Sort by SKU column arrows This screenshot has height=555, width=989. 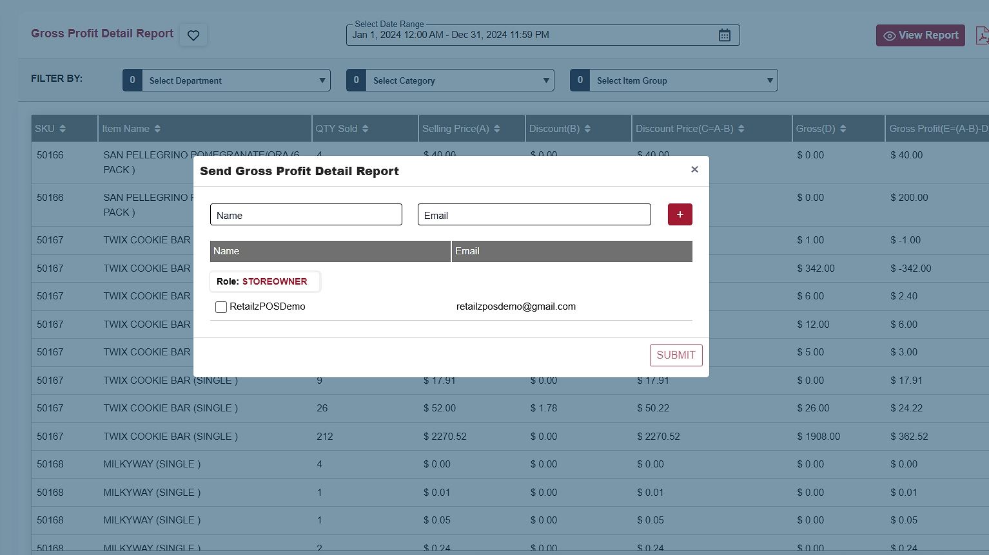tap(63, 129)
